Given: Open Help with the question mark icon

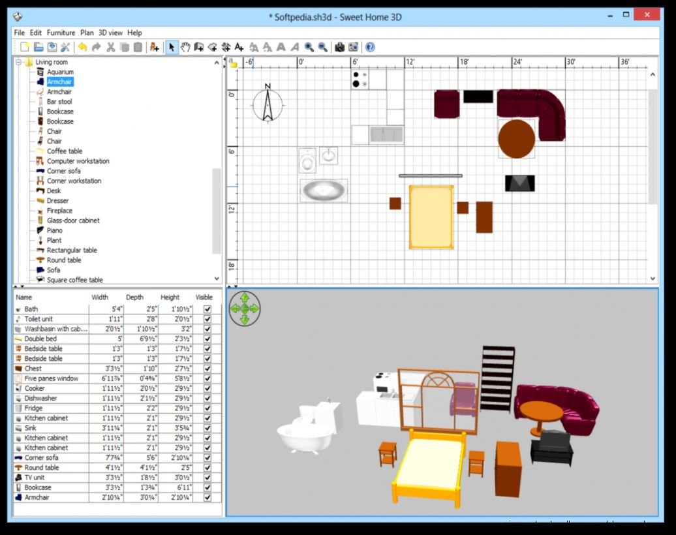Looking at the screenshot, I should point(370,47).
